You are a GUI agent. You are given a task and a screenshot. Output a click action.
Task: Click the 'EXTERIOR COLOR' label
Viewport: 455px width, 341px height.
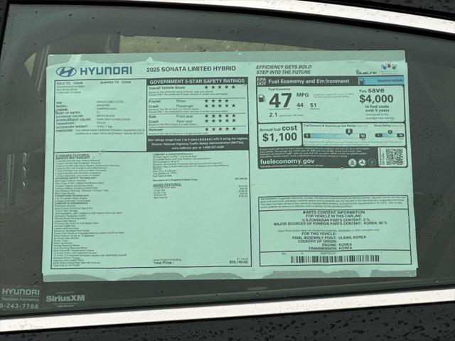pyautogui.click(x=70, y=116)
